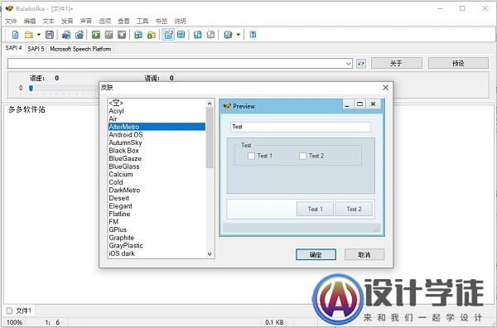
Task: Select the Graphite skin
Action: click(x=157, y=238)
